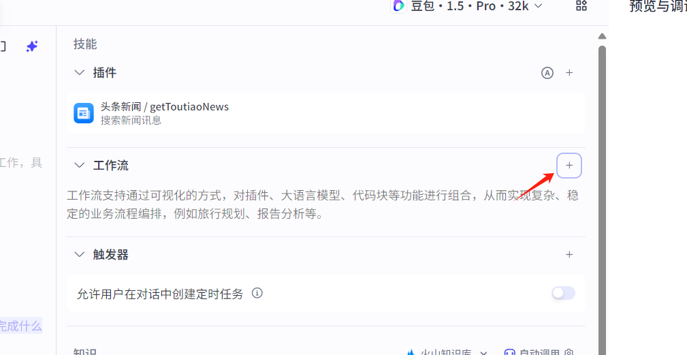687x355 pixels.
Task: Collapse the 触发器 section chevron
Action: pos(79,254)
